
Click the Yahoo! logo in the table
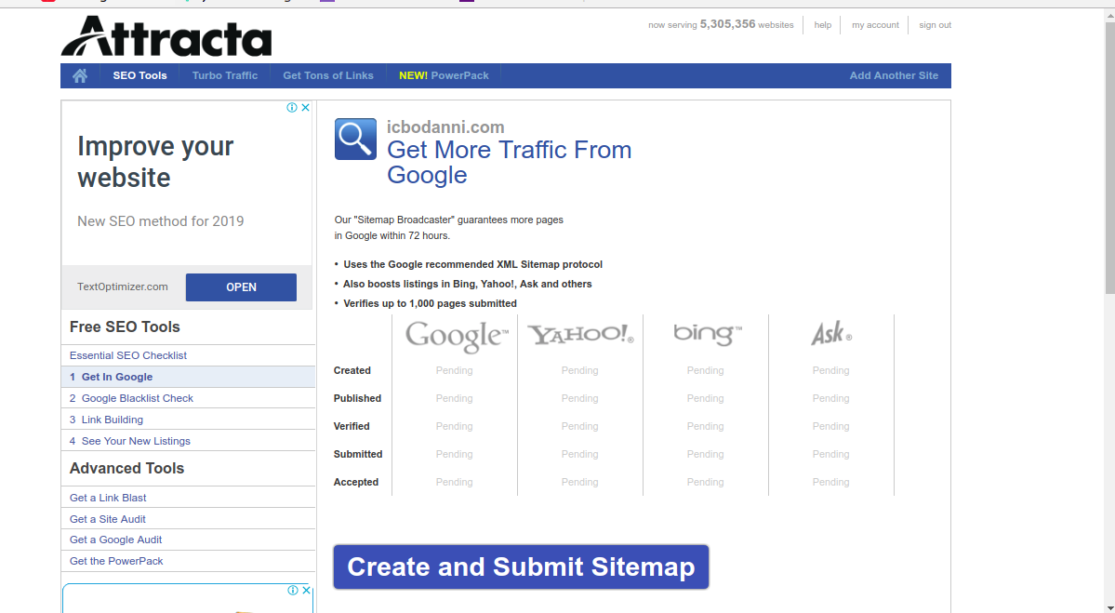pos(580,334)
